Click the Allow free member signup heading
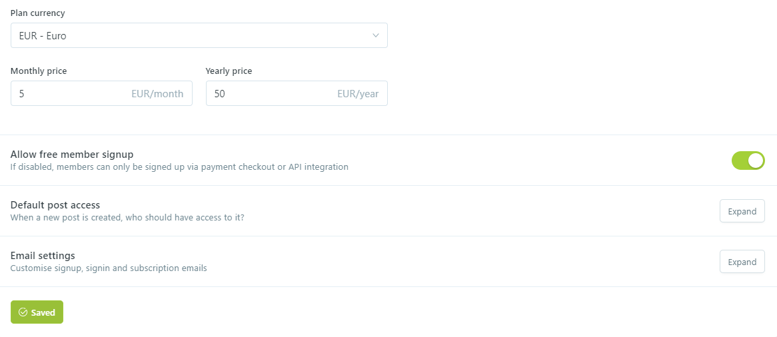 pyautogui.click(x=72, y=155)
